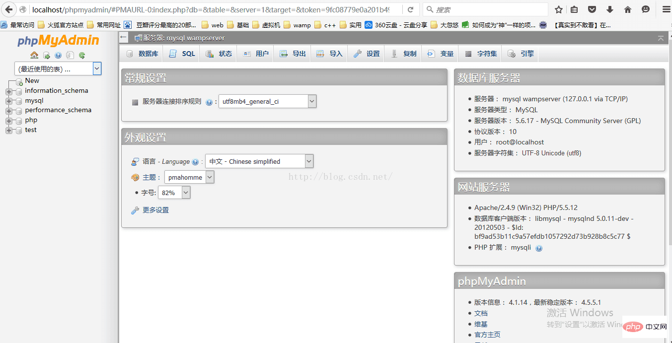Image resolution: width=672 pixels, height=343 pixels.
Task: Select the information_schema database name
Action: pyautogui.click(x=57, y=91)
